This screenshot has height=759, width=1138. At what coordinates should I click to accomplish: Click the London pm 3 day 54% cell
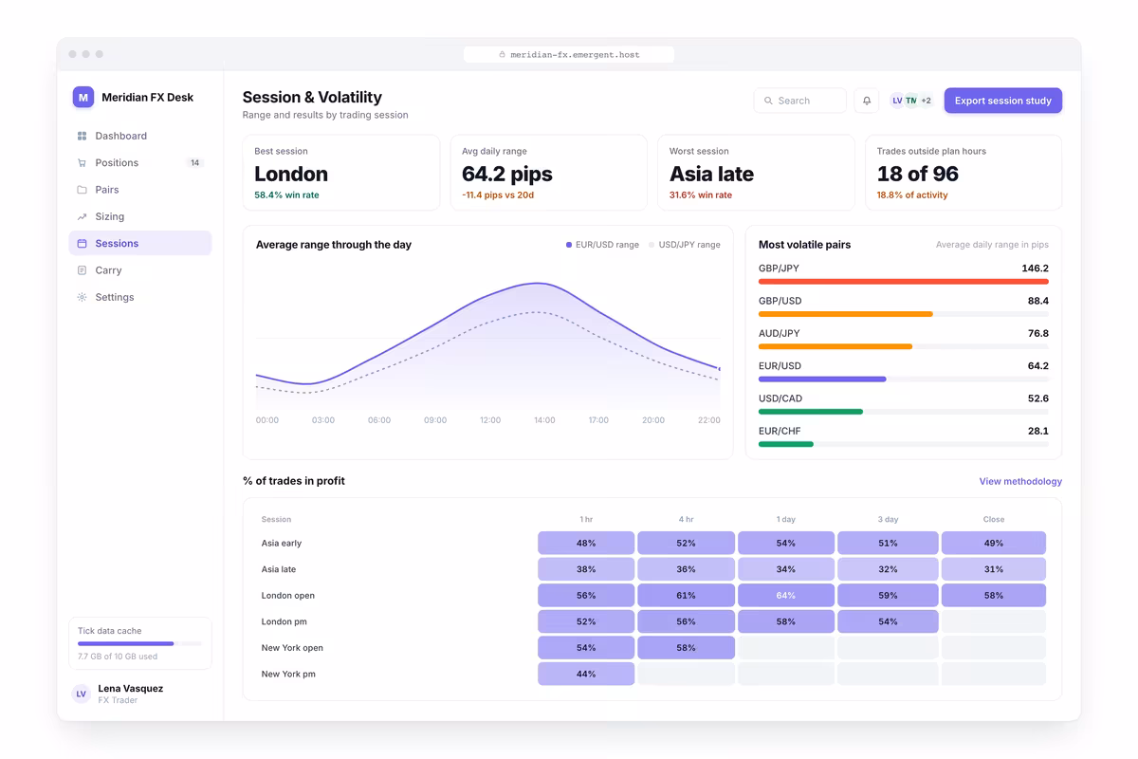tap(888, 621)
